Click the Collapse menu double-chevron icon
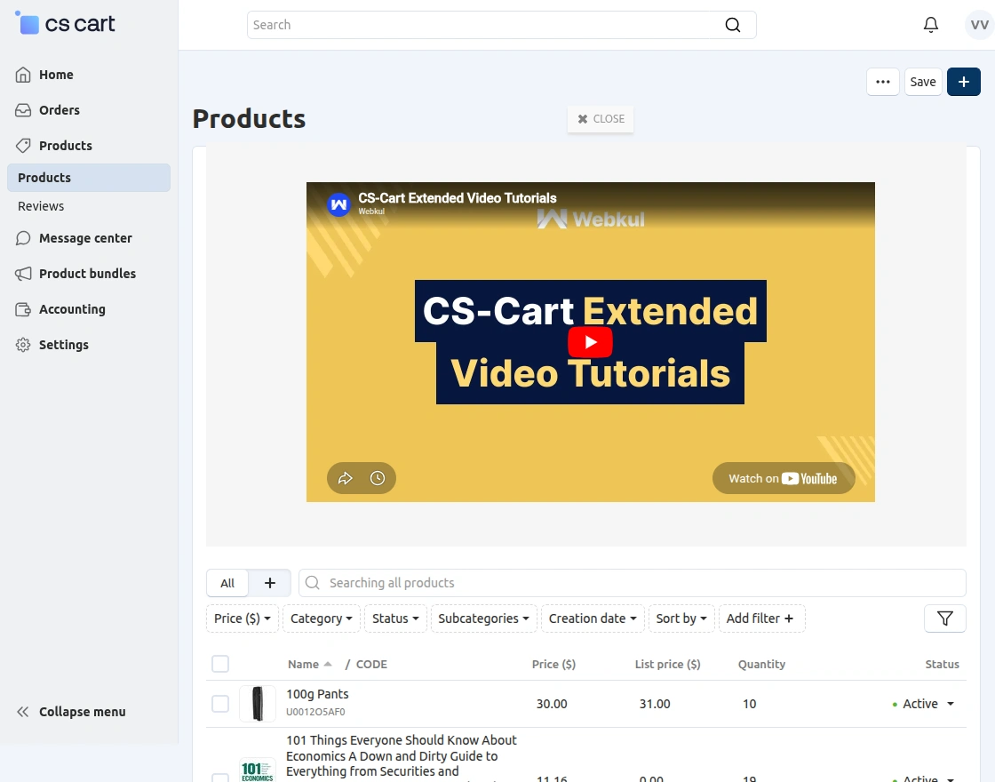 pyautogui.click(x=23, y=712)
